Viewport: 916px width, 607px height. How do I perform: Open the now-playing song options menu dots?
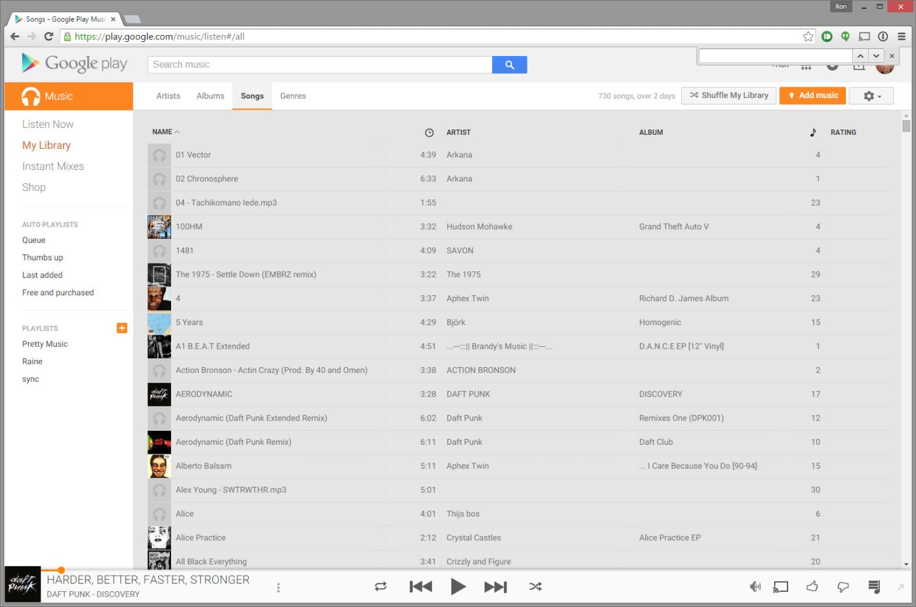tap(278, 587)
